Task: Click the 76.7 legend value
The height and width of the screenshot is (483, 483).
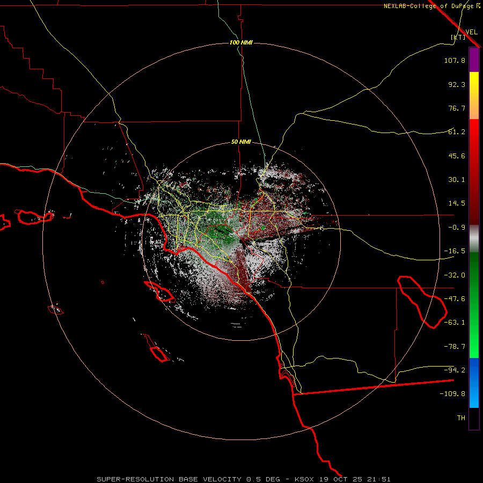Action: pyautogui.click(x=457, y=108)
